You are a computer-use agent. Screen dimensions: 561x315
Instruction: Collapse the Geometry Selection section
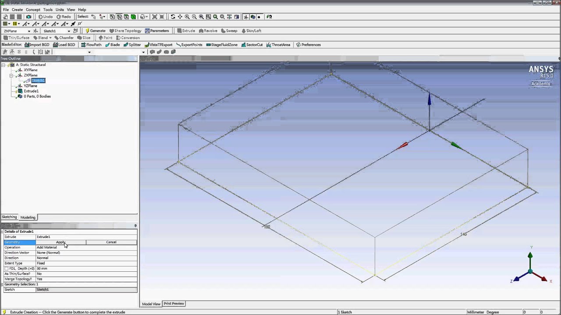(2, 284)
